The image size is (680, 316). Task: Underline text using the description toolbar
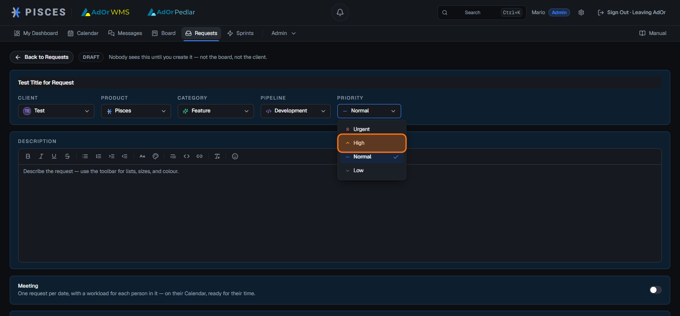pyautogui.click(x=54, y=156)
